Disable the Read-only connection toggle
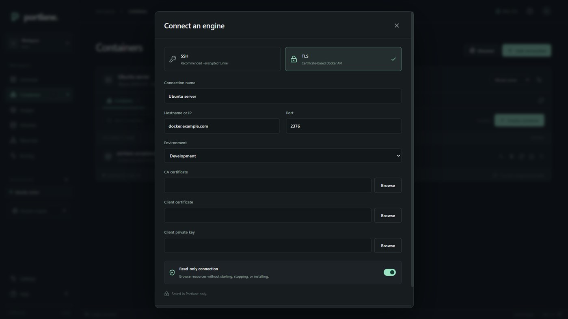 pyautogui.click(x=390, y=272)
